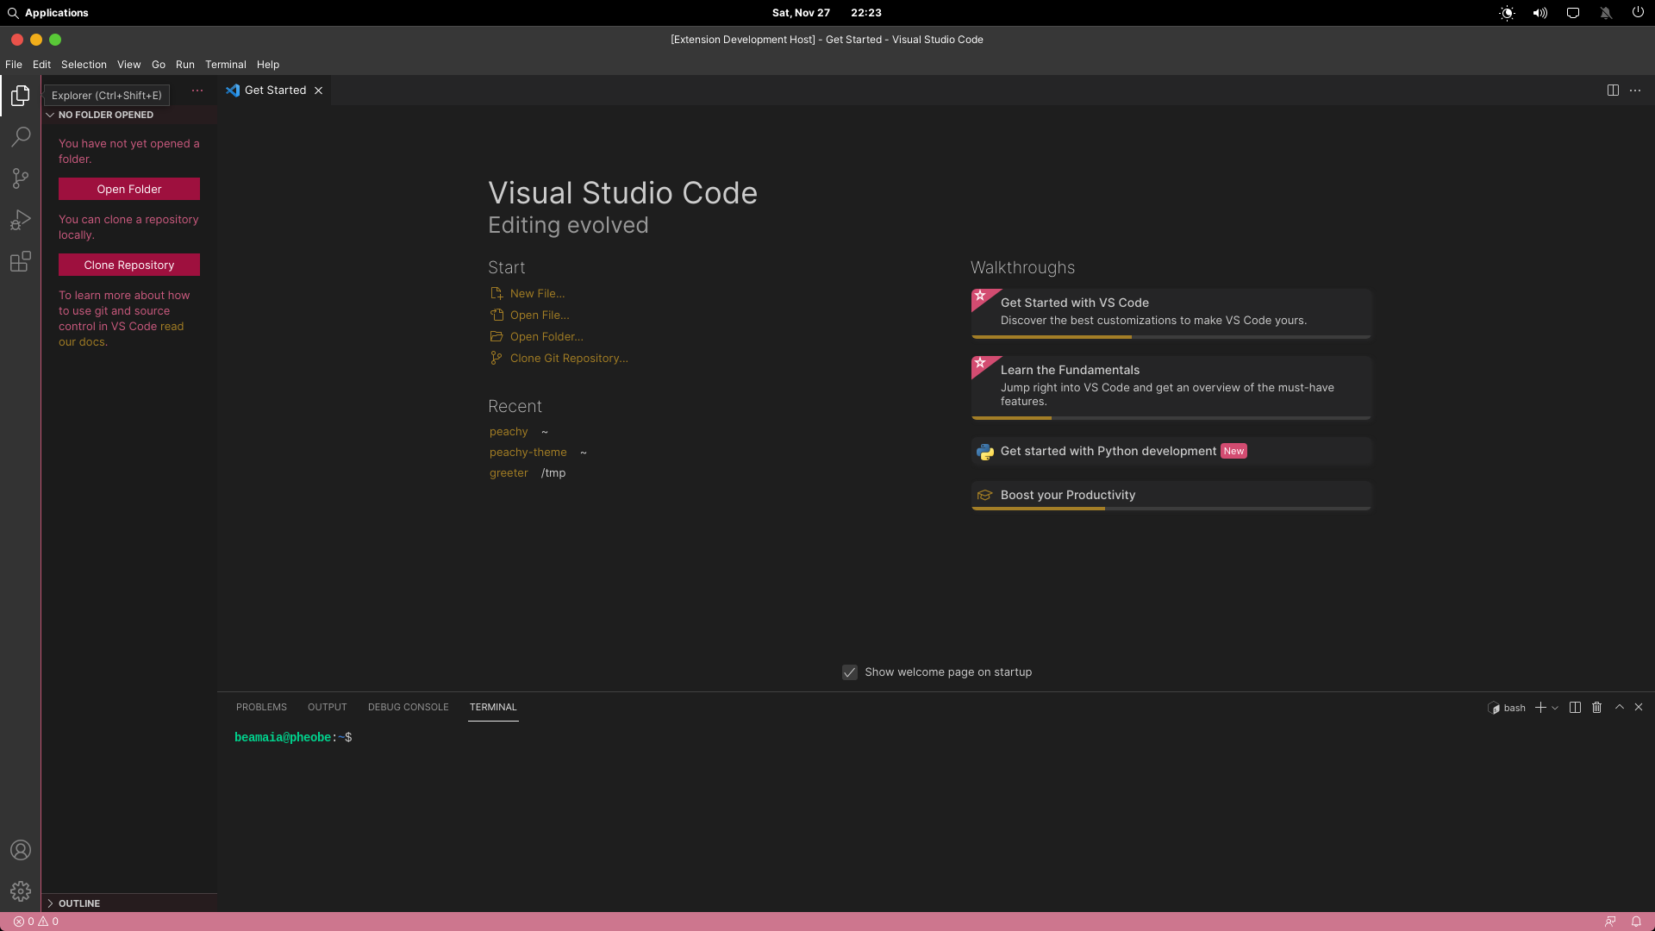Click the Clone Repository button
Image resolution: width=1655 pixels, height=931 pixels.
click(129, 266)
